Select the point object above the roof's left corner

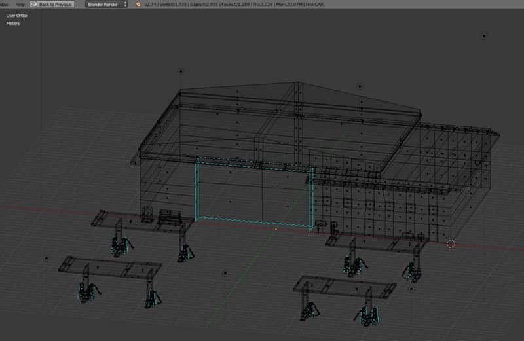[181, 71]
